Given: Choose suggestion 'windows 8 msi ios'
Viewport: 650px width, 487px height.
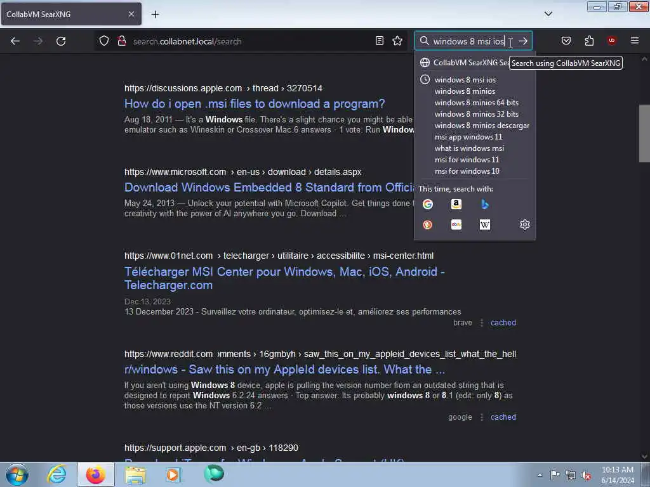Looking at the screenshot, I should point(475,79).
